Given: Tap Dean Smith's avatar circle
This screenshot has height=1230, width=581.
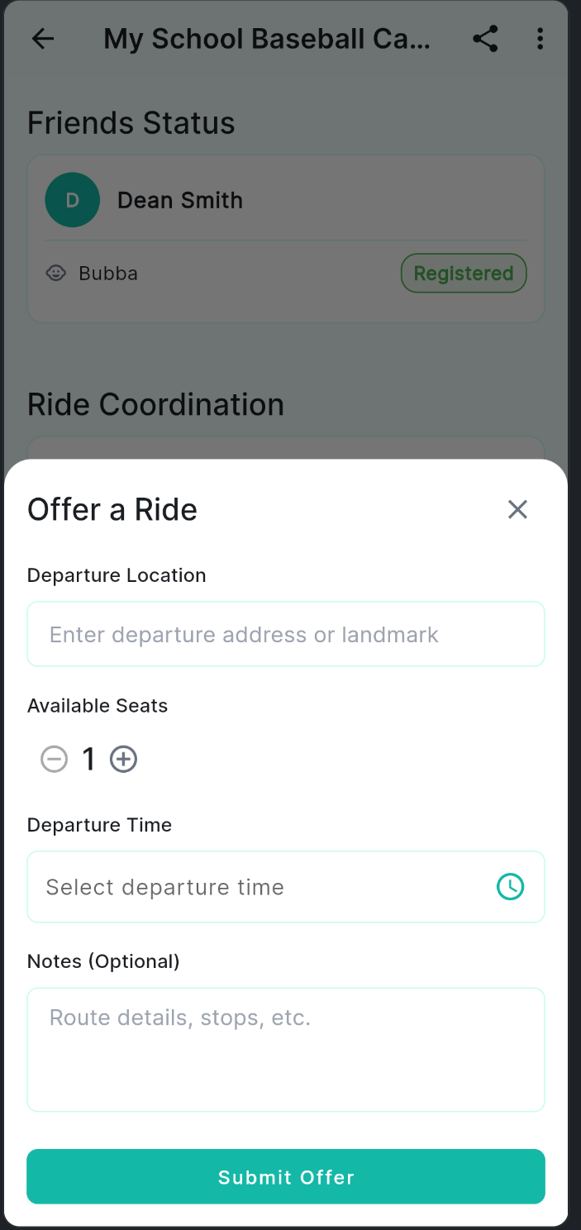Looking at the screenshot, I should pos(72,199).
